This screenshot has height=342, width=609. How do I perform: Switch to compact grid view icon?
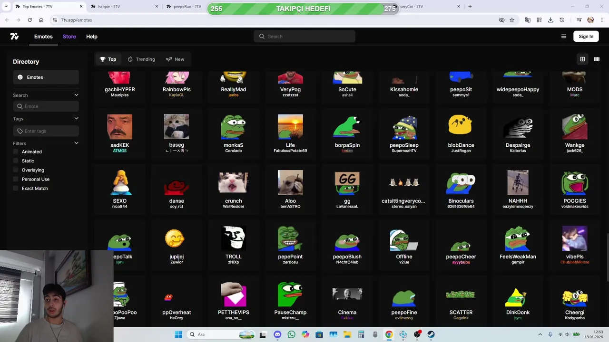(597, 59)
